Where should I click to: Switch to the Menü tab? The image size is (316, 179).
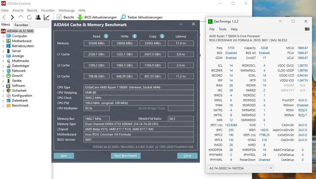(x=6, y=25)
